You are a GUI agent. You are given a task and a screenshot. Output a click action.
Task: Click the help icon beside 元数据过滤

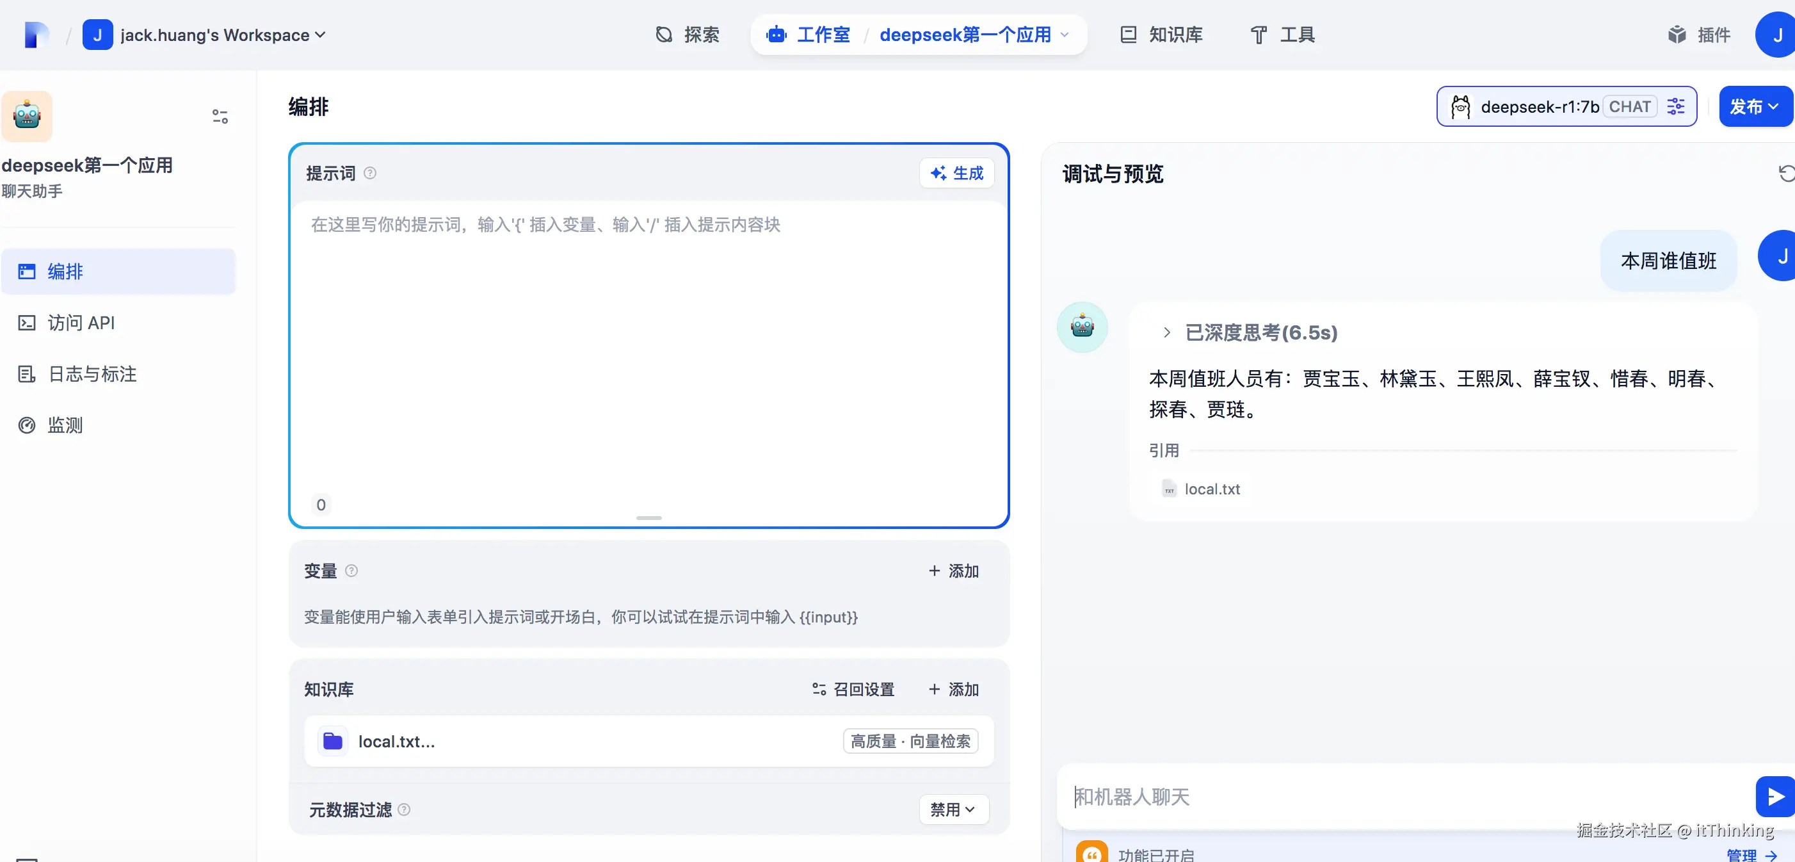pos(404,809)
